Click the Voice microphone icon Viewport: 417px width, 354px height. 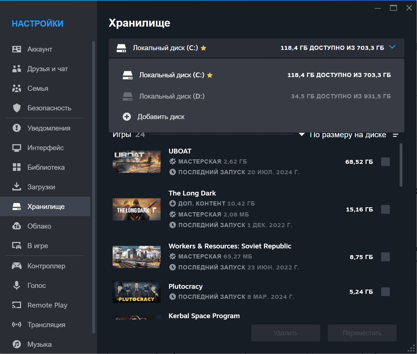click(x=17, y=285)
